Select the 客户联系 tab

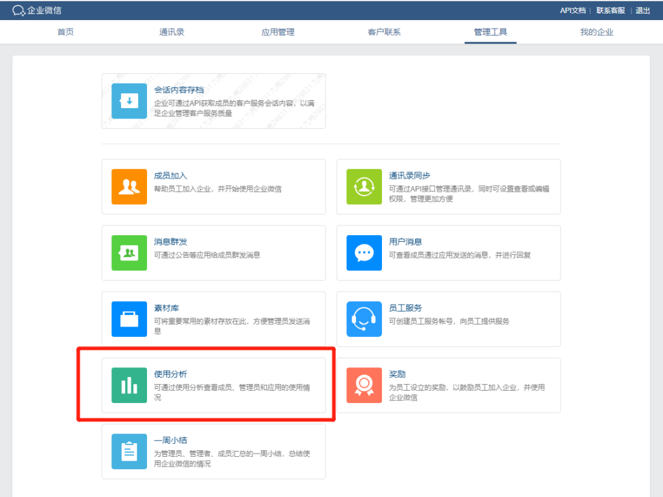(x=384, y=32)
